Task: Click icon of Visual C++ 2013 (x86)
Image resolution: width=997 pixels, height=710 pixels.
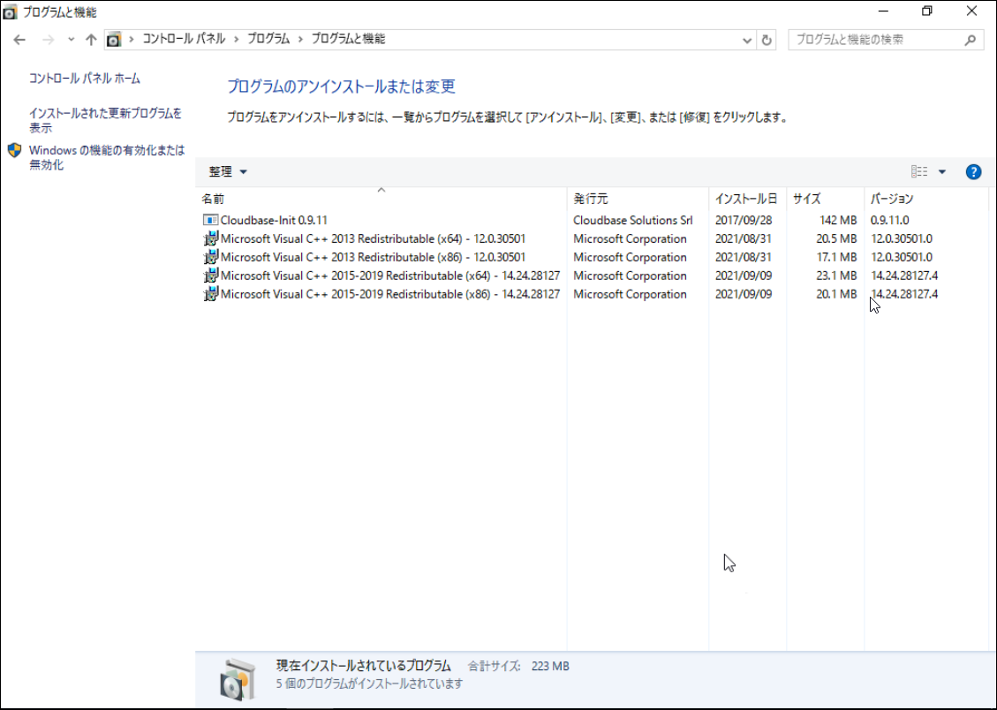Action: click(x=210, y=257)
